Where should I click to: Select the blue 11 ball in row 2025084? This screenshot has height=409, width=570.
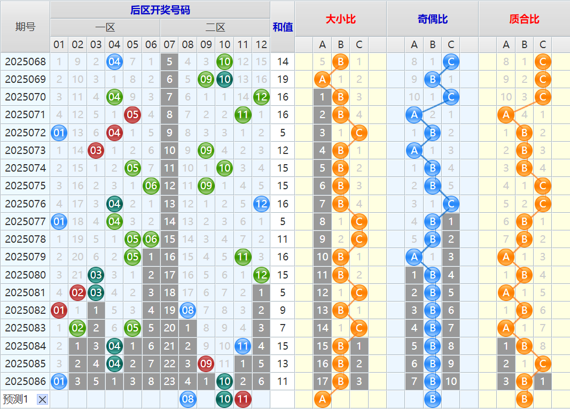click(x=243, y=346)
